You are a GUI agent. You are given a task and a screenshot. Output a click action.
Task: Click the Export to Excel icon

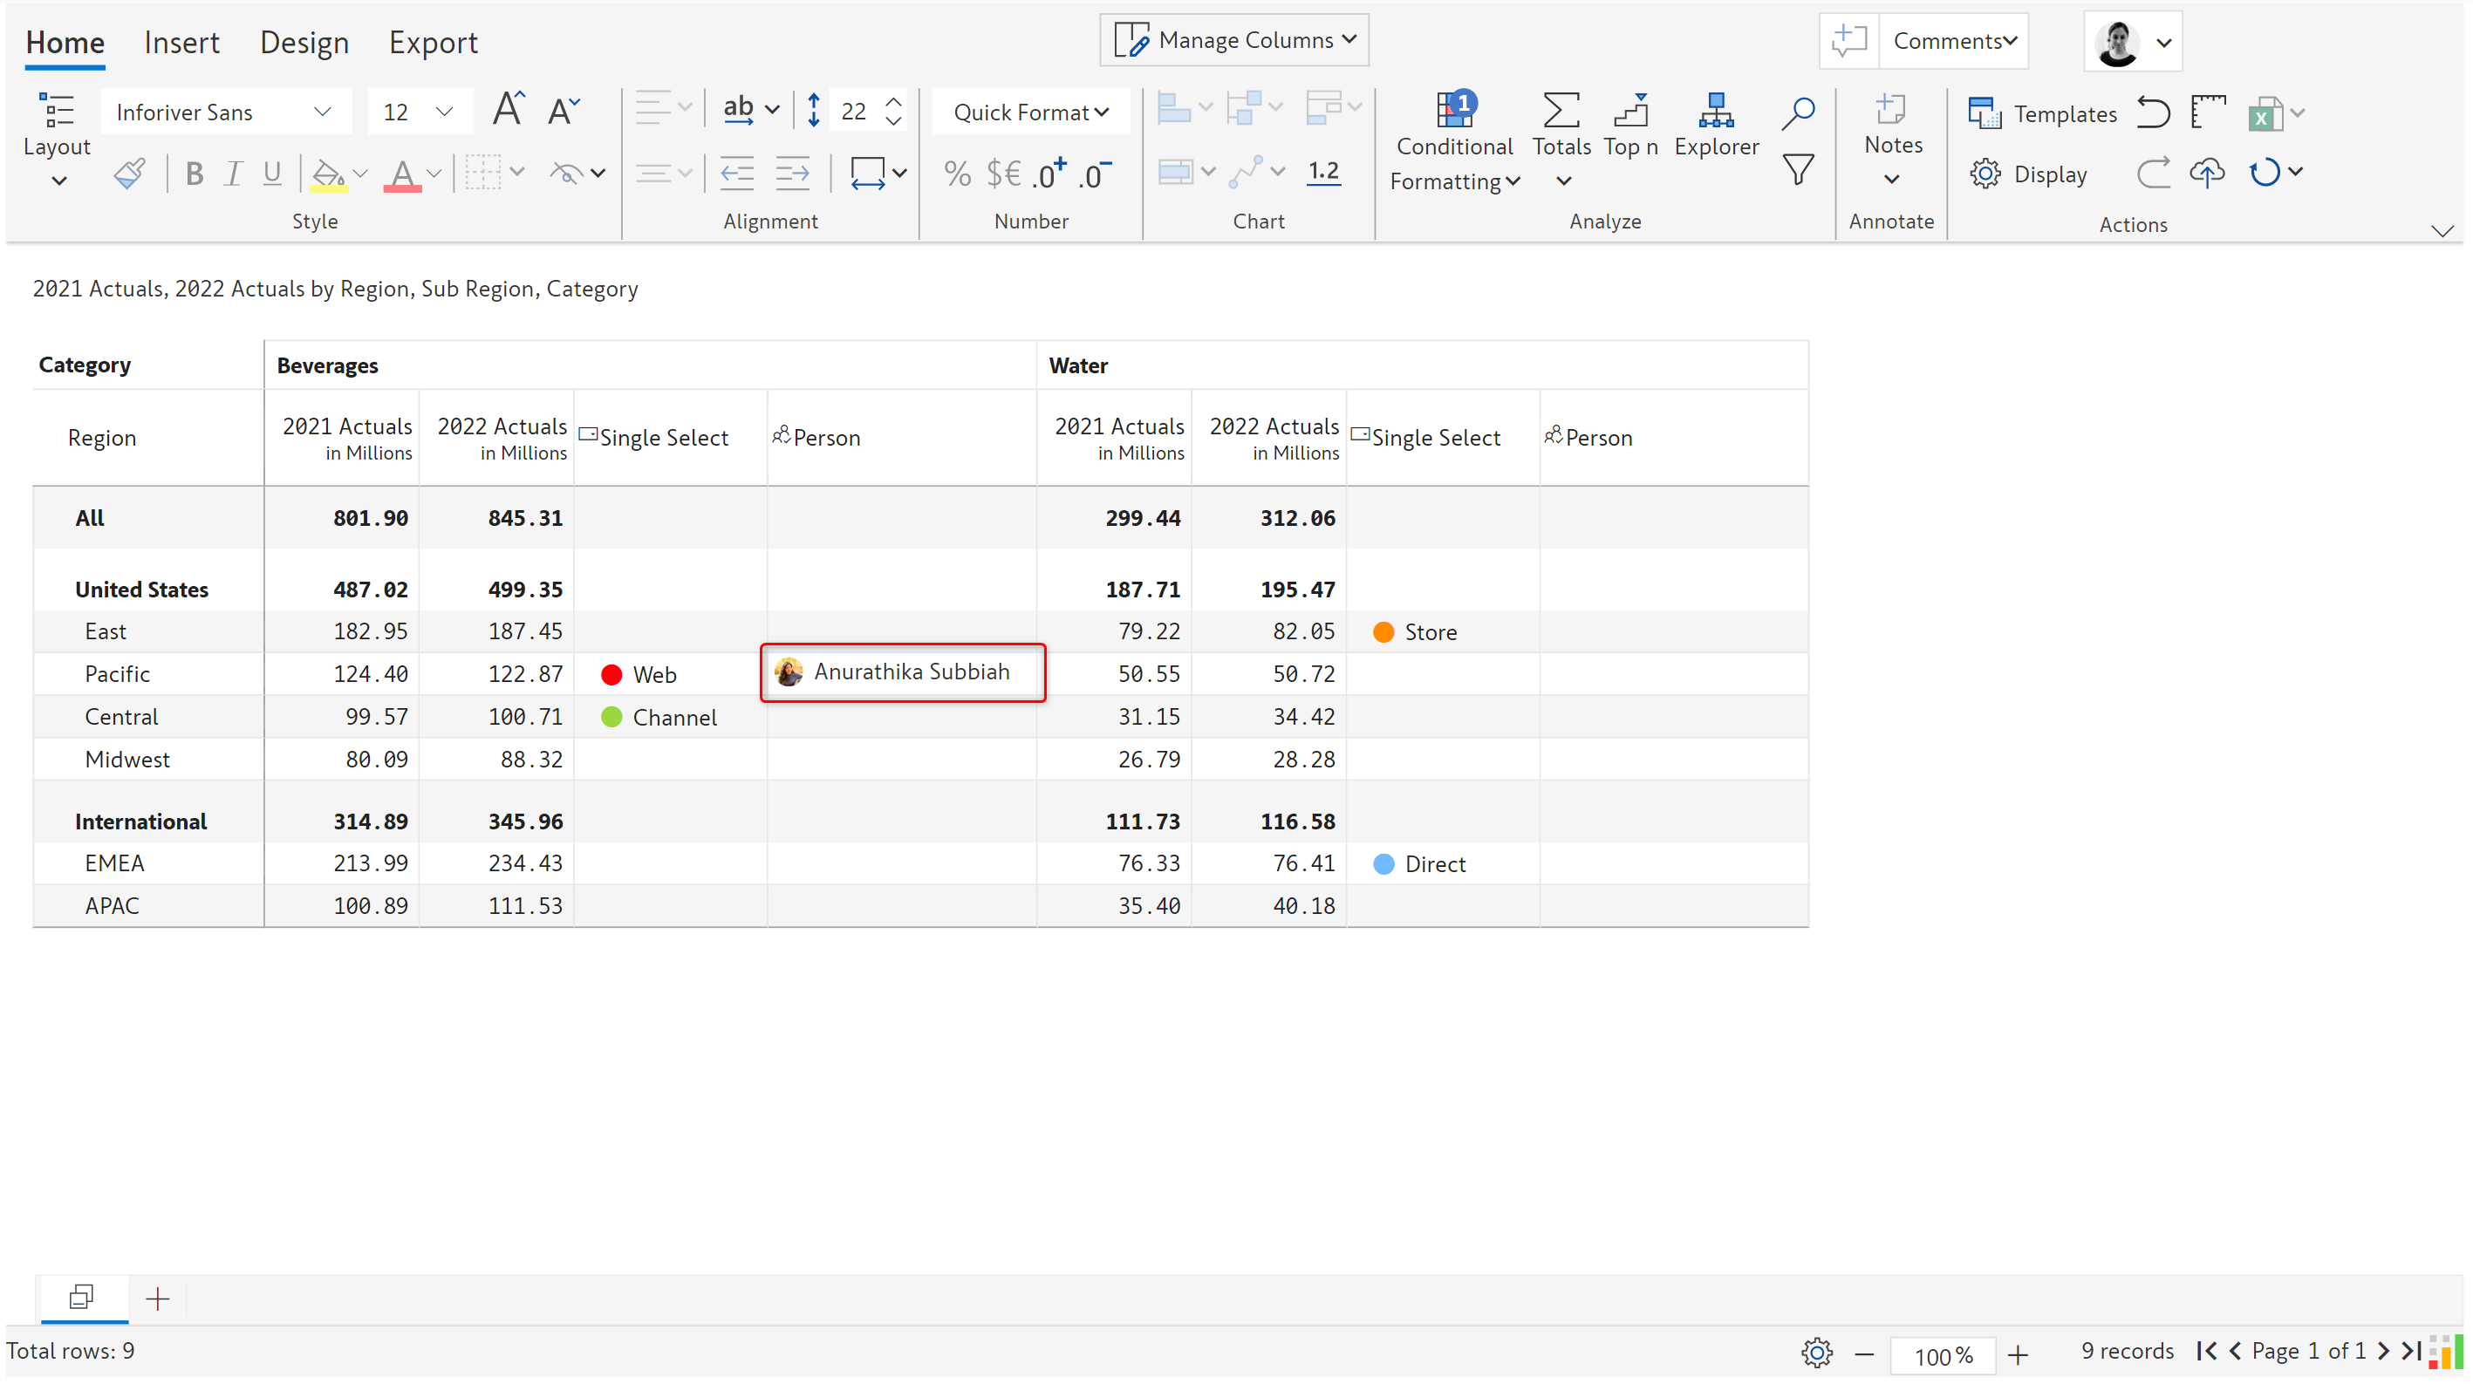[2264, 115]
